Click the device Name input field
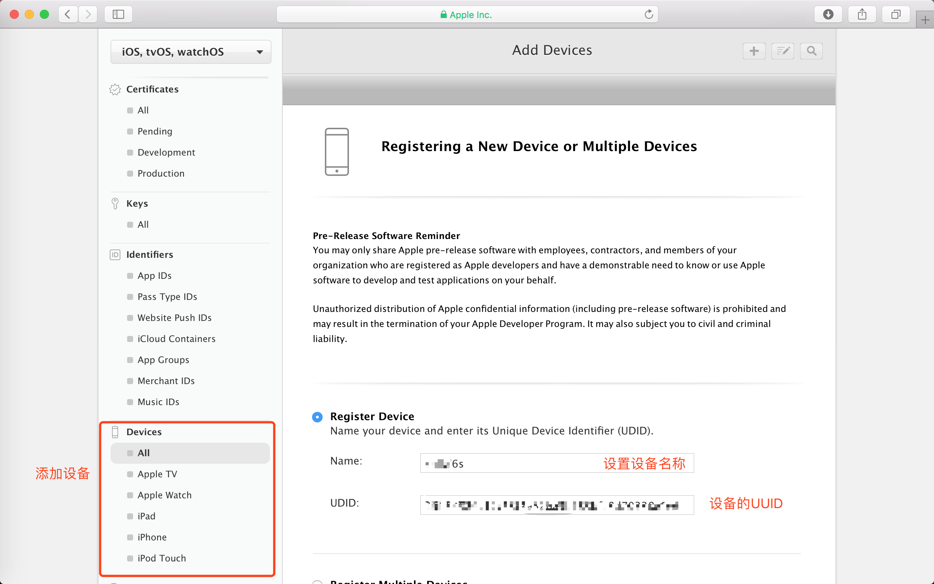 (557, 463)
